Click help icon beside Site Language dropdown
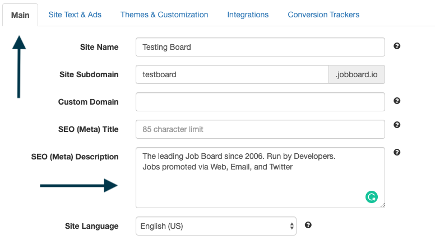 (308, 225)
